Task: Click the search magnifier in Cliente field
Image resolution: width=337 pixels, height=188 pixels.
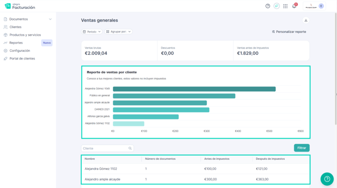Action: point(130,148)
